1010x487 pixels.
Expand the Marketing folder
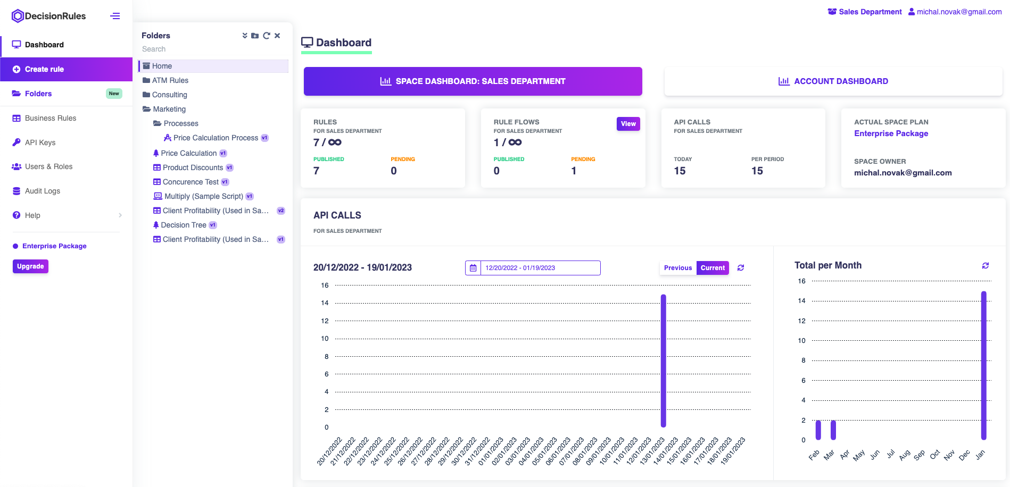coord(169,109)
